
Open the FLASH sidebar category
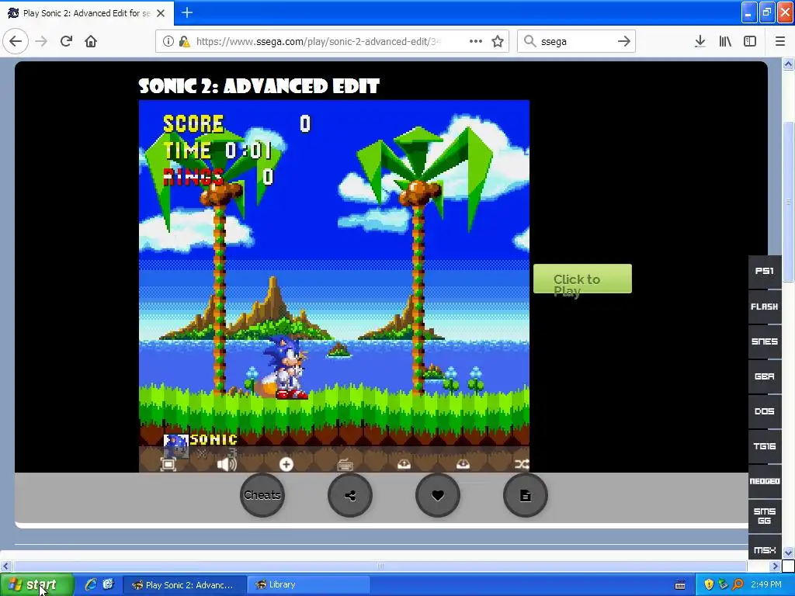[x=765, y=307]
